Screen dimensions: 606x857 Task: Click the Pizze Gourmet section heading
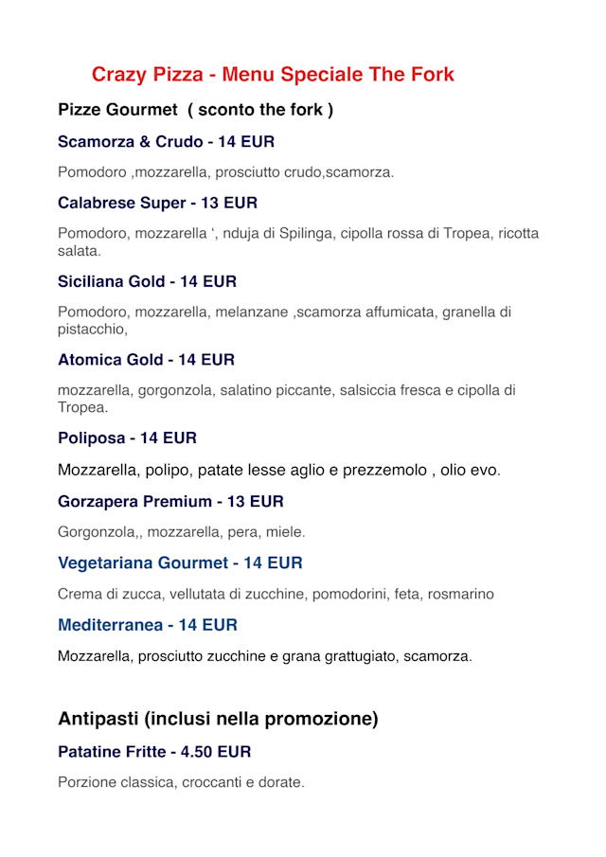(195, 110)
